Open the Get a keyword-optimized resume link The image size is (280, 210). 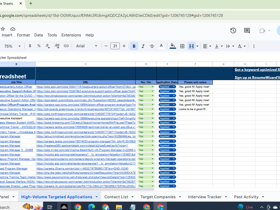tap(257, 70)
